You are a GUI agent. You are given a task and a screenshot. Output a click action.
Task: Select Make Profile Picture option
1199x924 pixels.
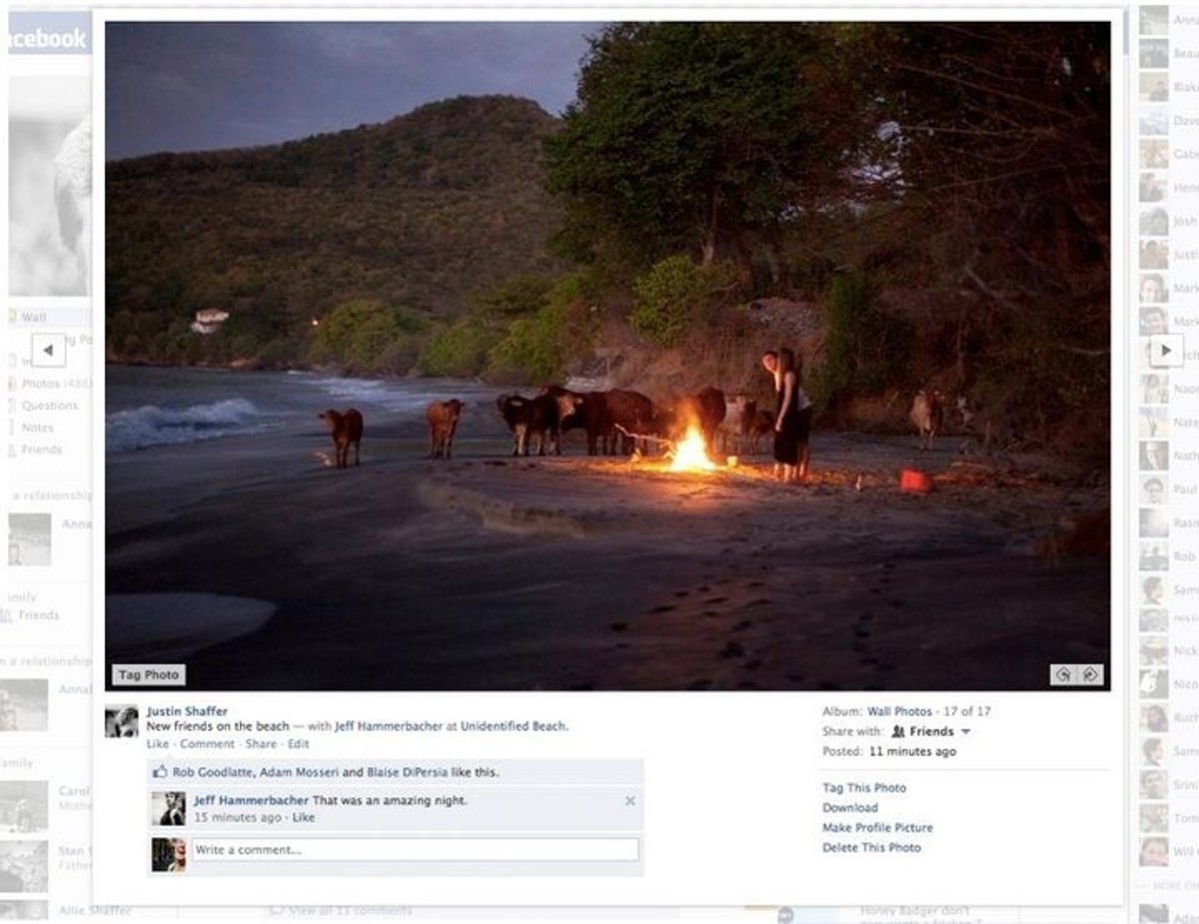coord(877,827)
